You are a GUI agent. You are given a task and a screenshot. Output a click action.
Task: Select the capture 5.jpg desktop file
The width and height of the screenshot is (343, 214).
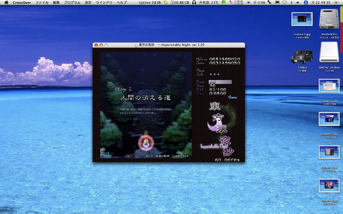click(302, 19)
